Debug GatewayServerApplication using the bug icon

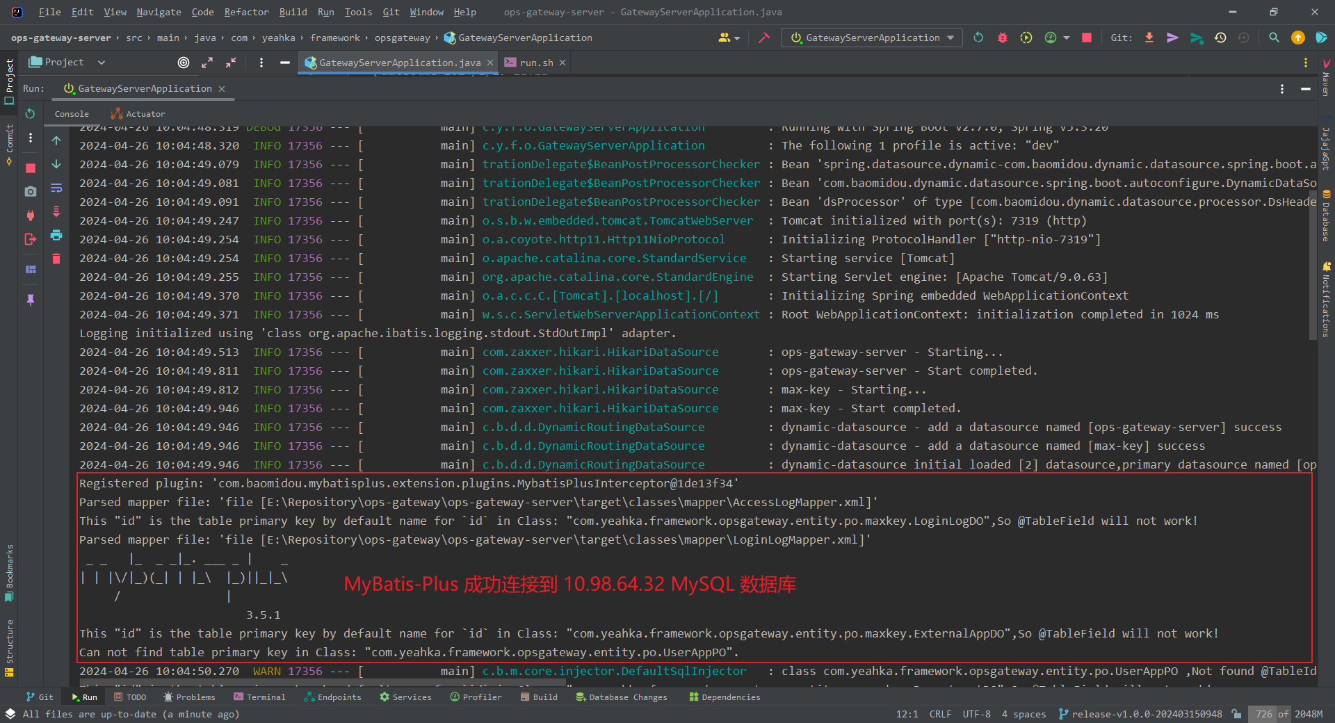(1002, 38)
